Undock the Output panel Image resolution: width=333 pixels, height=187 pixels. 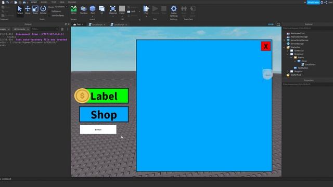(x=66, y=24)
